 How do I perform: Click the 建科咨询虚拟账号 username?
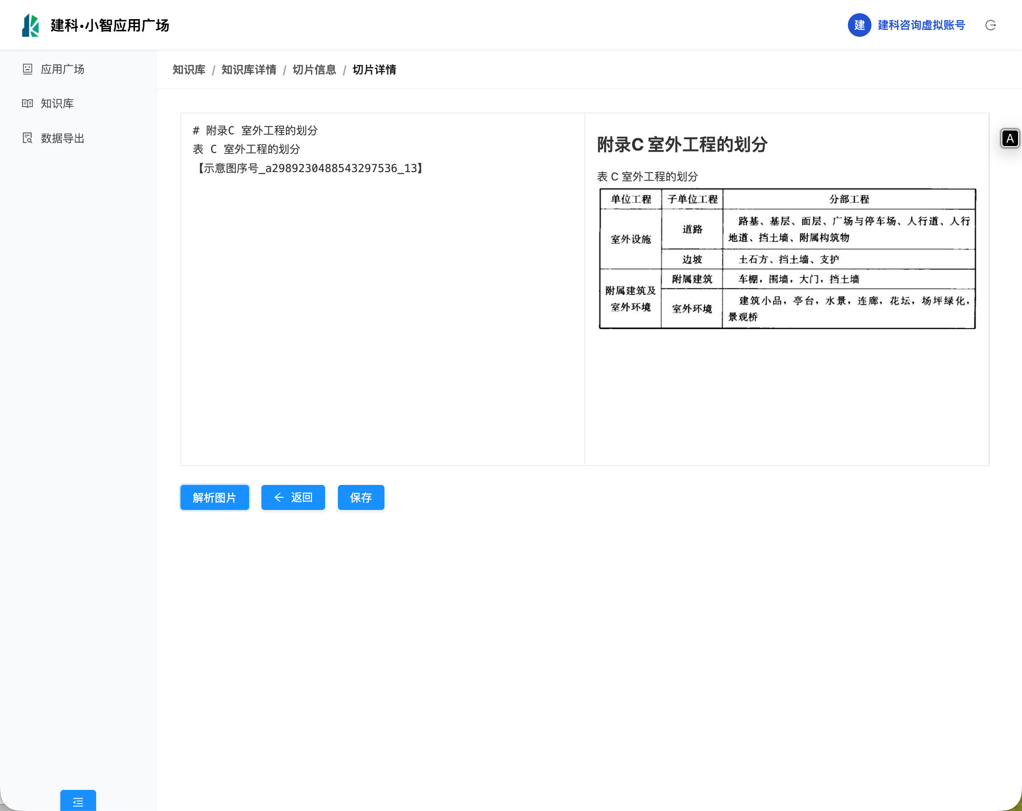pyautogui.click(x=921, y=25)
